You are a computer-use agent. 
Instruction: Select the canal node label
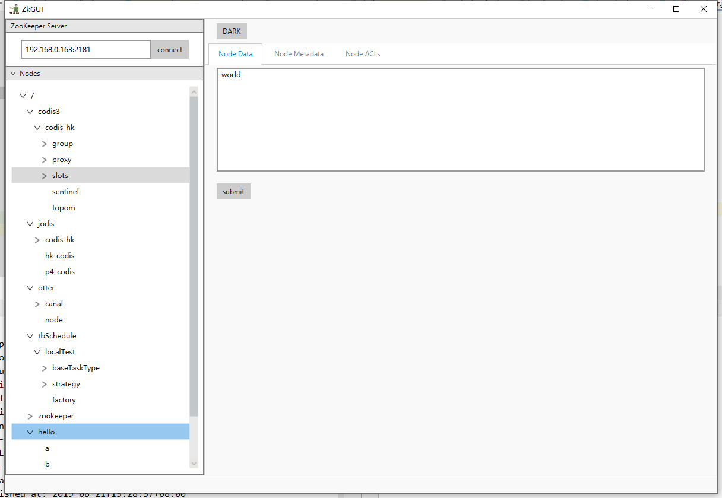(x=54, y=304)
